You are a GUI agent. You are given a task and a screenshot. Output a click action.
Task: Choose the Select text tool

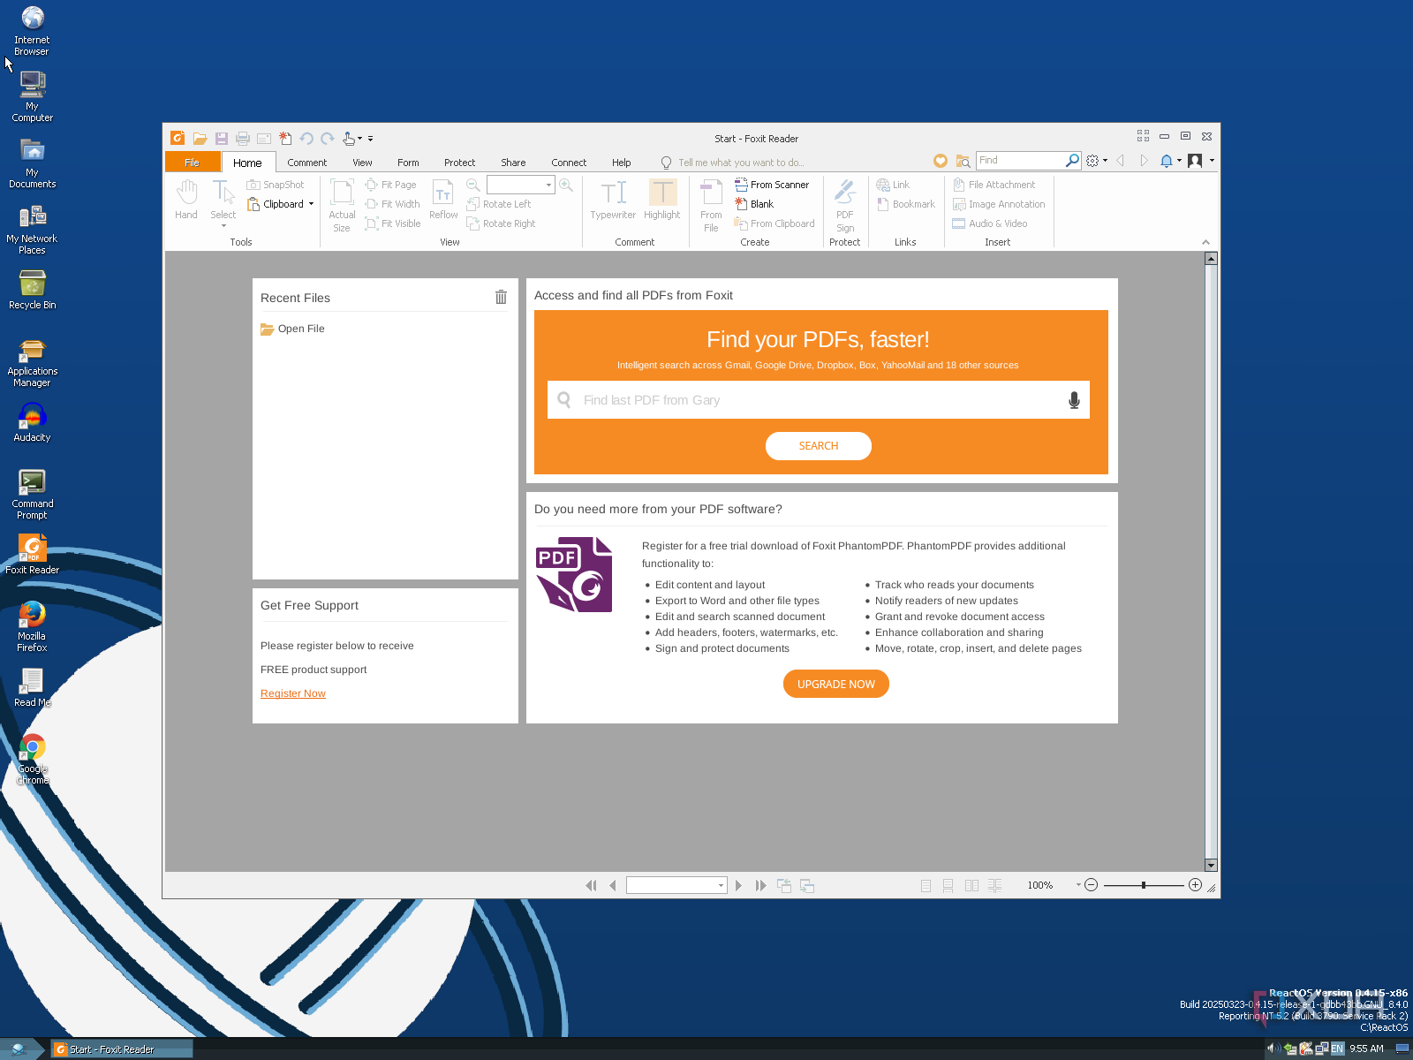coord(223,202)
